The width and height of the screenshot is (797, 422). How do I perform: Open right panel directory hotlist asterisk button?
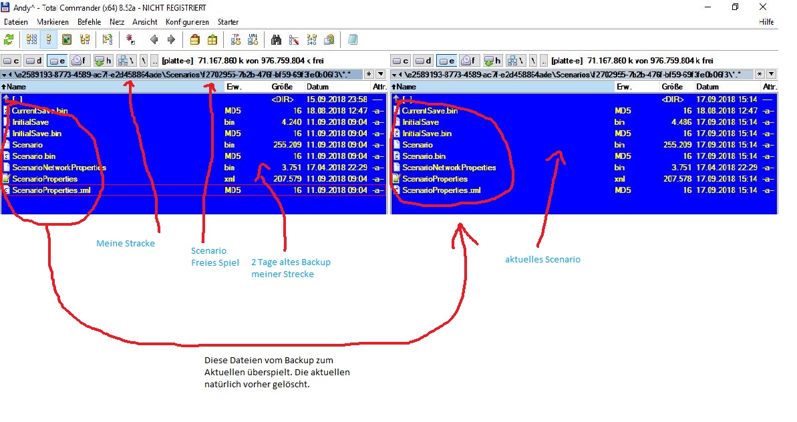coord(760,74)
